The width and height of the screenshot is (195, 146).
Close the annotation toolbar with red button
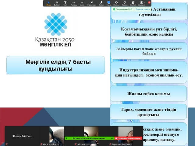coord(149,2)
